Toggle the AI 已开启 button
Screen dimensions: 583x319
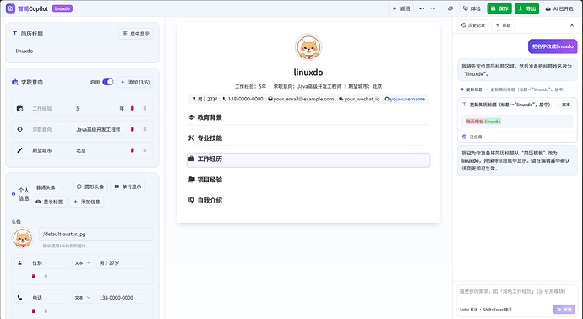[558, 8]
